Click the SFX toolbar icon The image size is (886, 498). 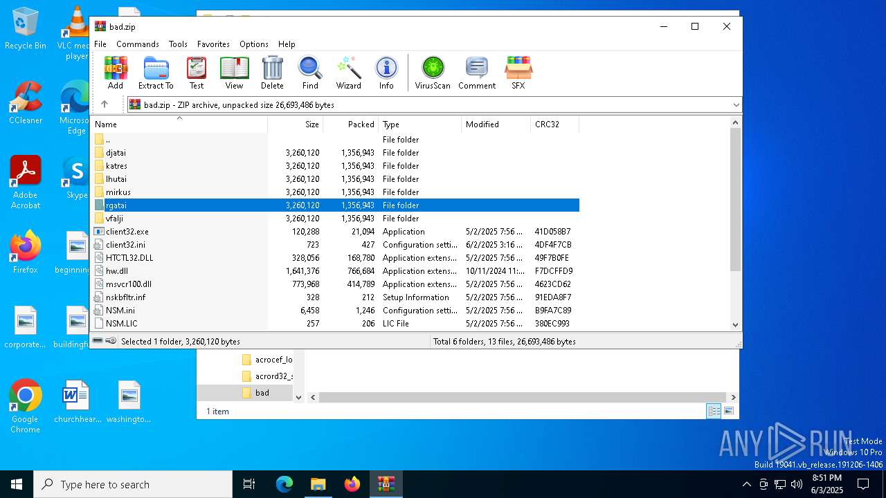518,73
